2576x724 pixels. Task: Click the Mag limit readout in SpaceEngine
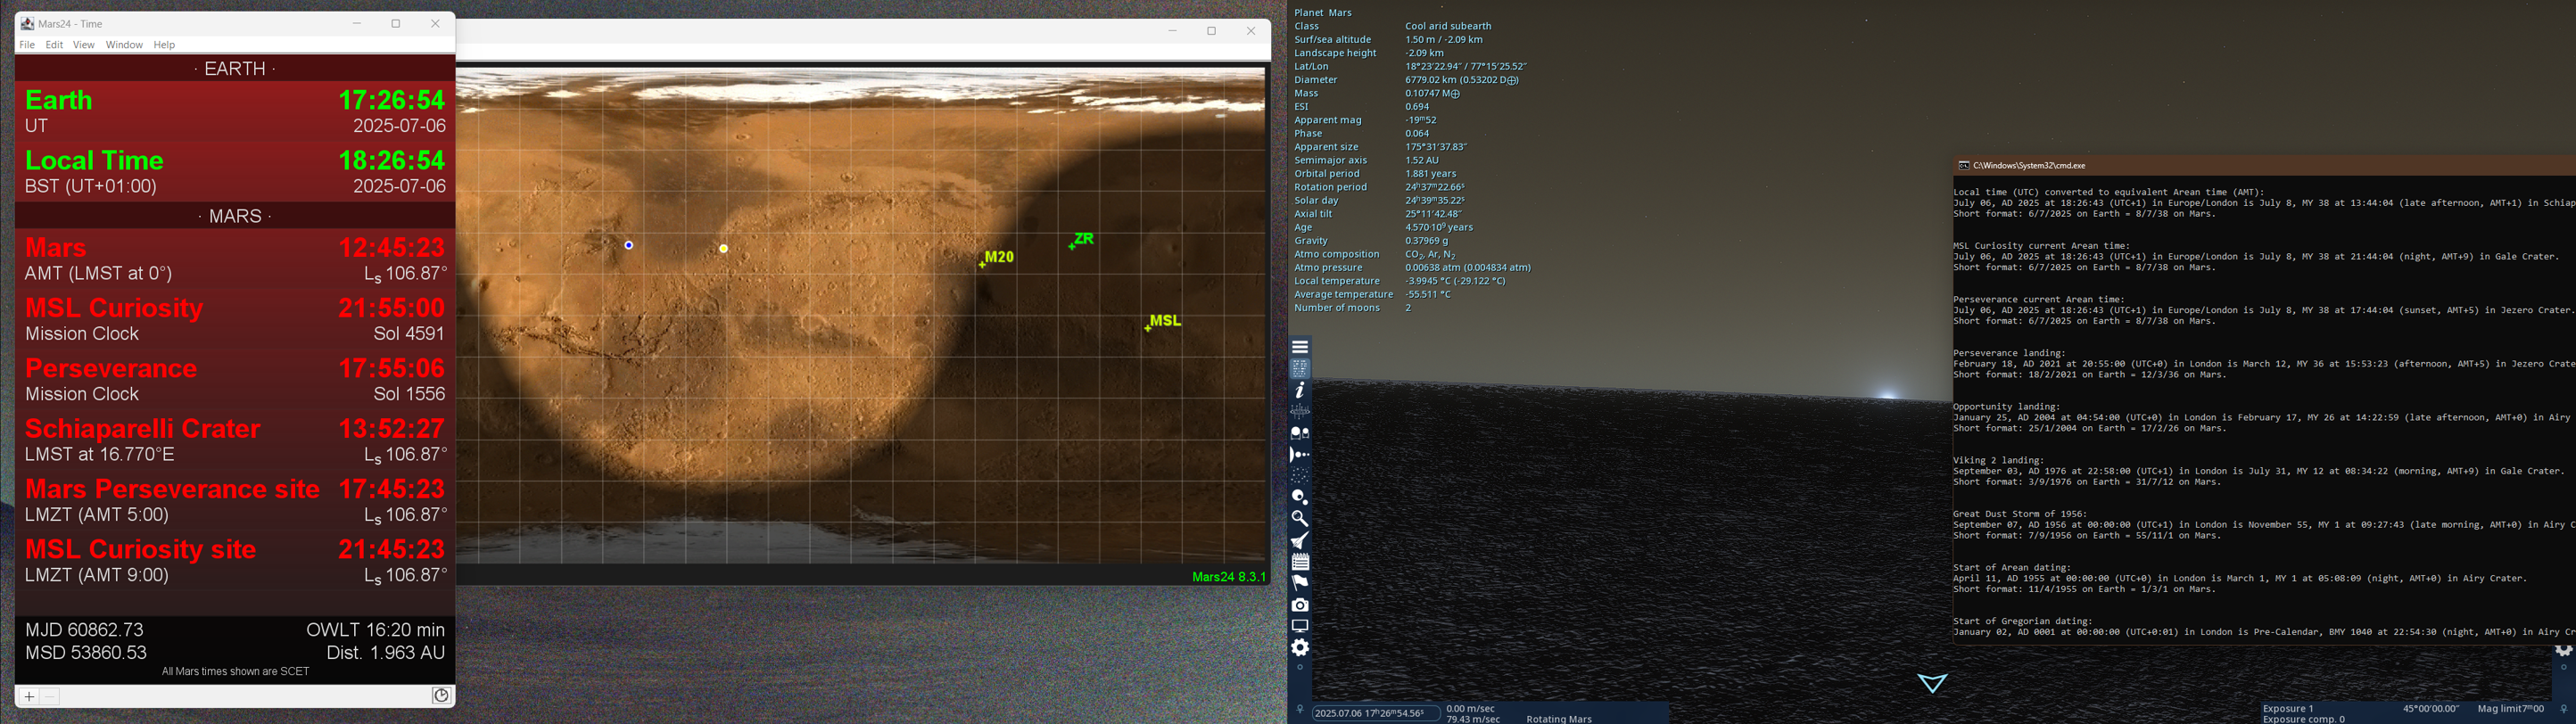(x=2511, y=709)
